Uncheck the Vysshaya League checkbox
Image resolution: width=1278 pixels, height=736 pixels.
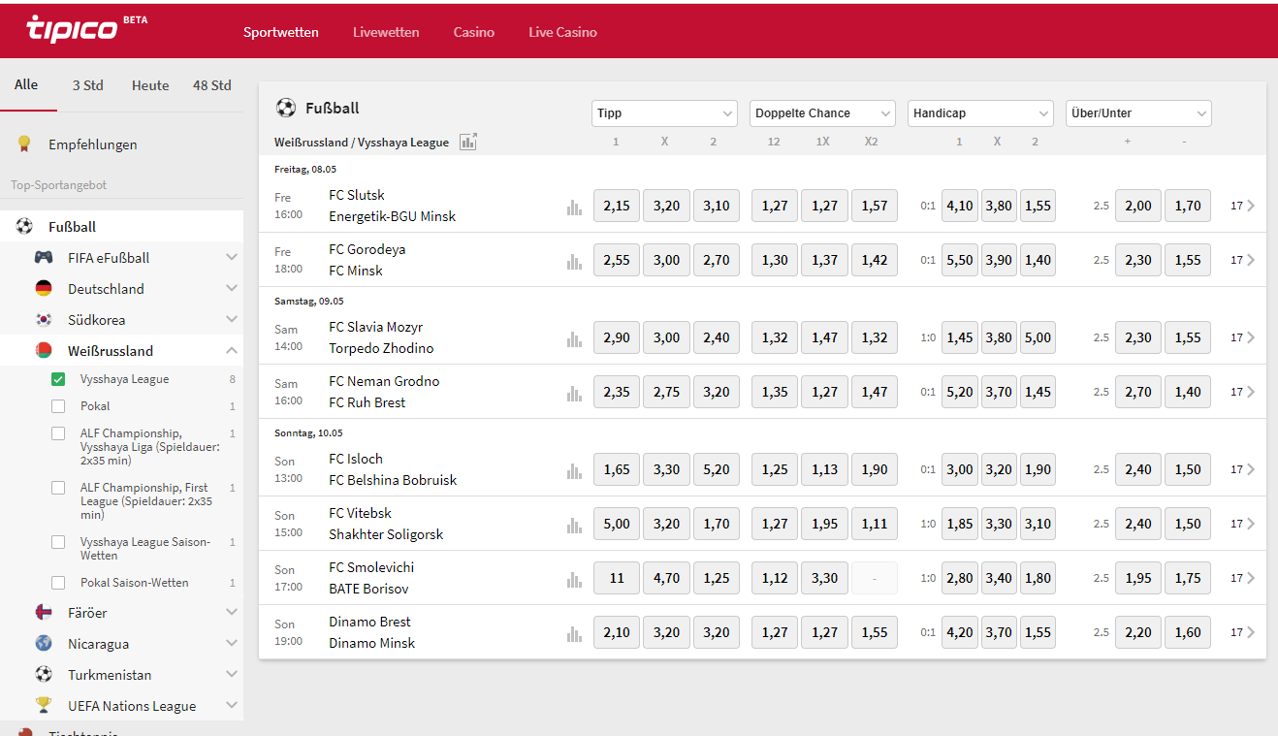(58, 379)
